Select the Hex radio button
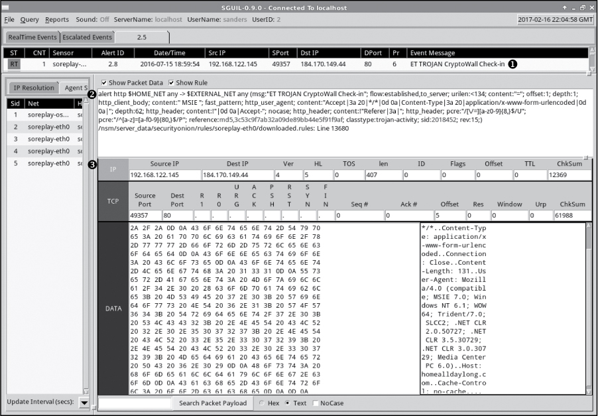 tap(263, 403)
